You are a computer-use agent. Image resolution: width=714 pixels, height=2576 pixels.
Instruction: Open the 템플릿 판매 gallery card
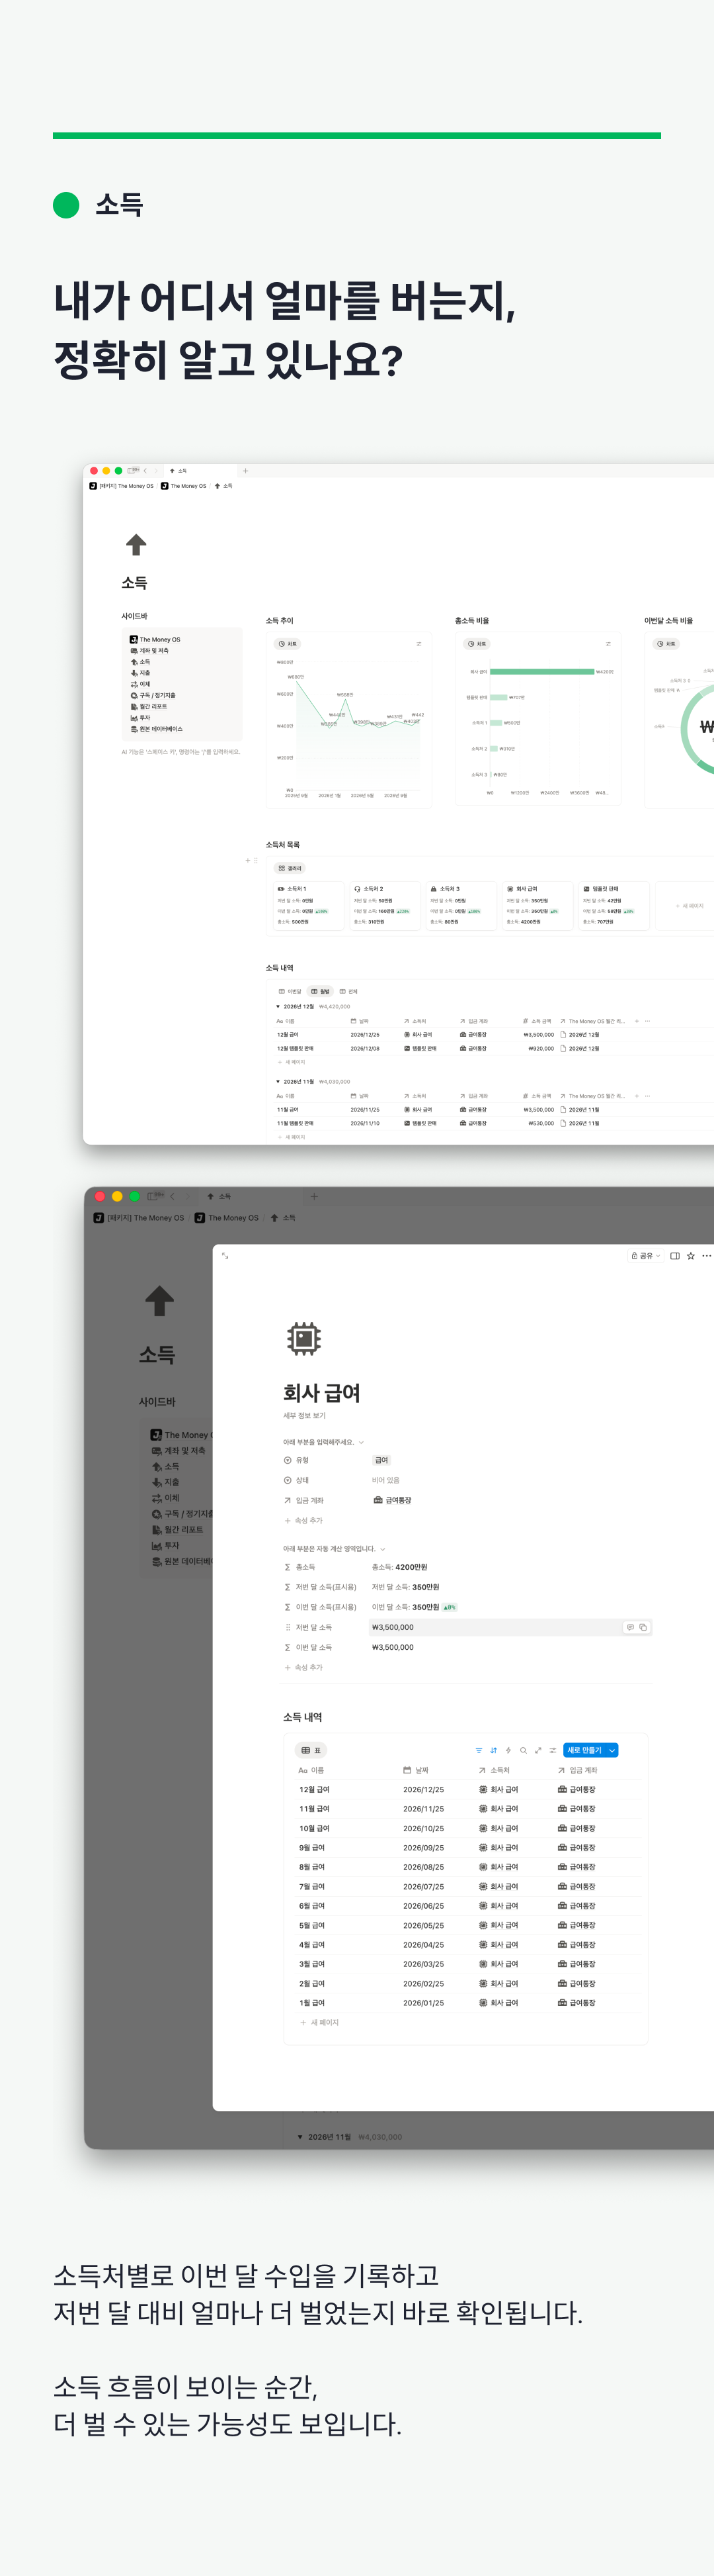pos(614,905)
